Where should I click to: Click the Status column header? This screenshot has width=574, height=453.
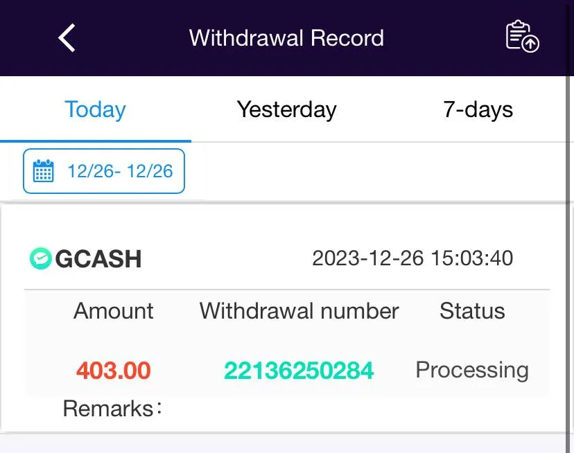472,311
